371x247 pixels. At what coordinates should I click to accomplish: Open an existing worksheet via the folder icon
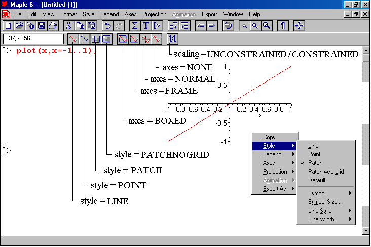pos(19,25)
